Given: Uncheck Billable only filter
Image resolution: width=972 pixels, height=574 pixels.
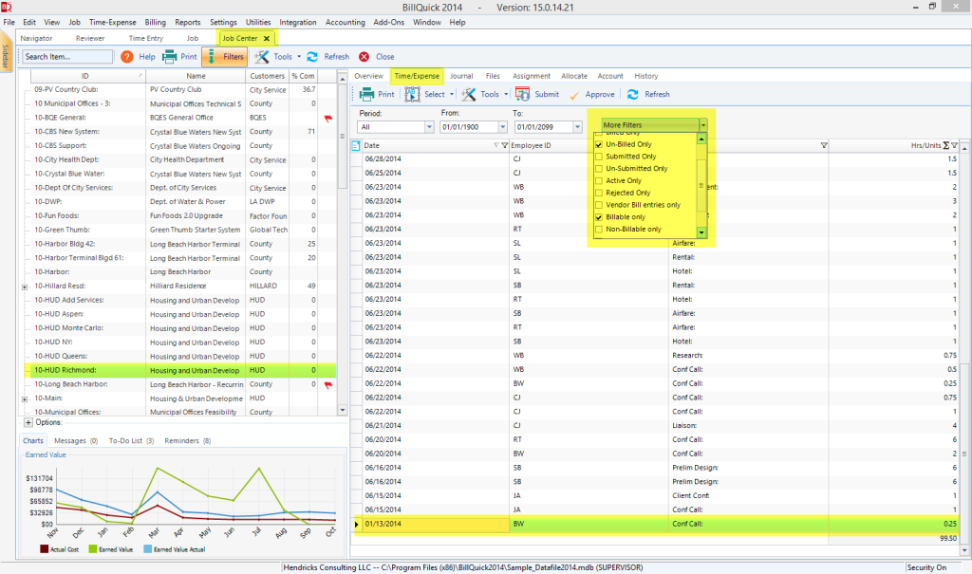Looking at the screenshot, I should coord(599,217).
